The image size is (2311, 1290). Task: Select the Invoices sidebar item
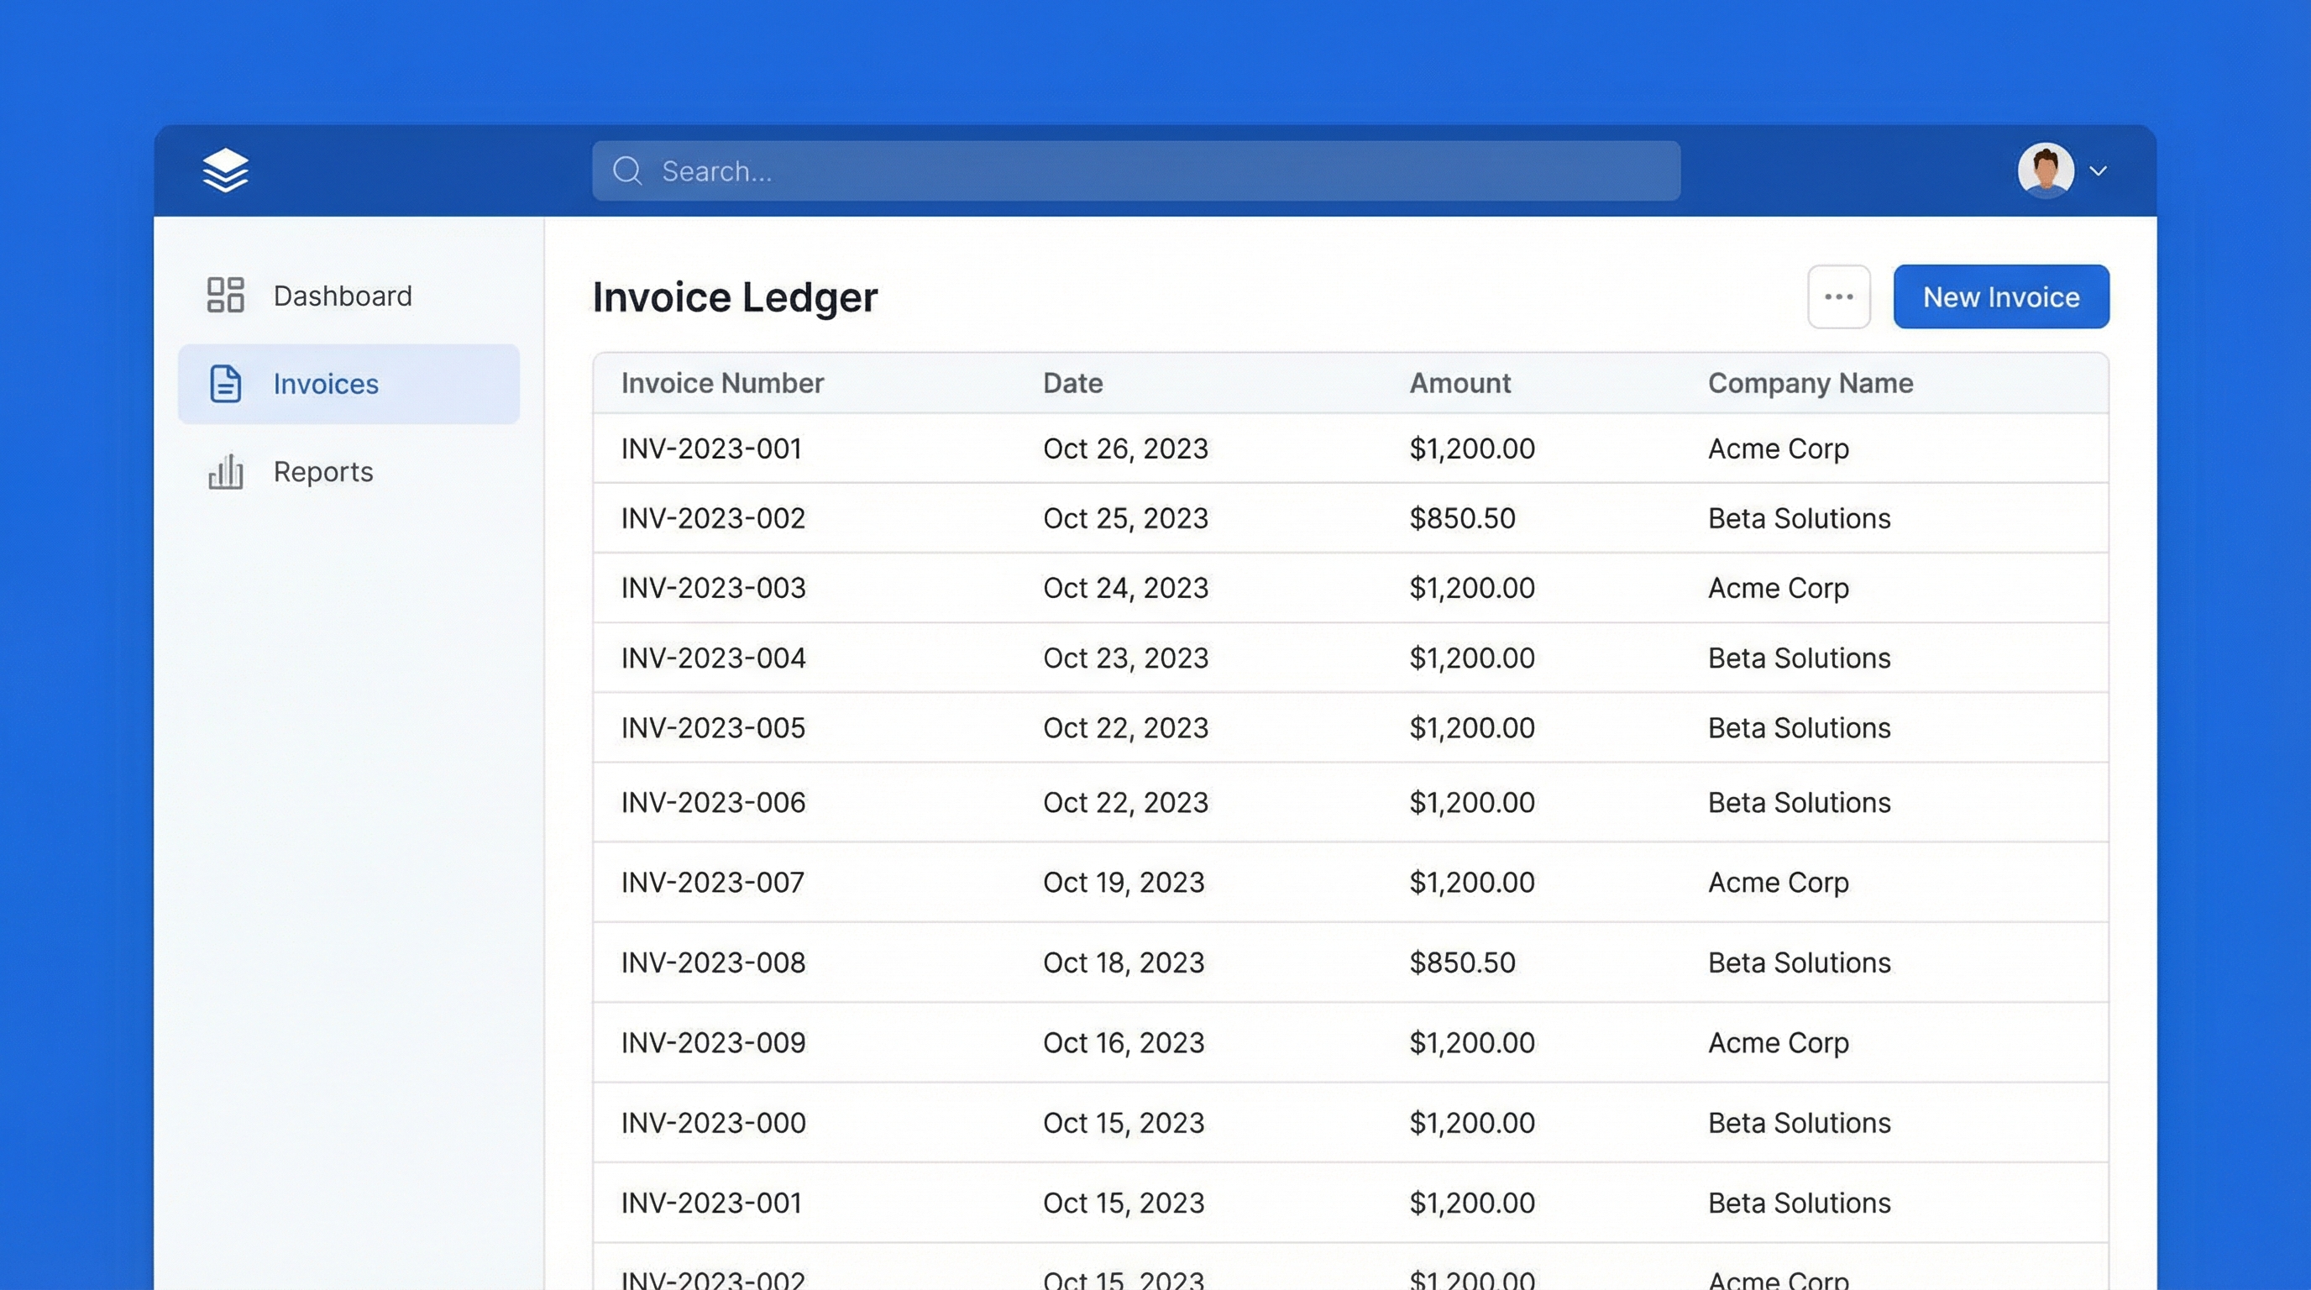(x=326, y=384)
